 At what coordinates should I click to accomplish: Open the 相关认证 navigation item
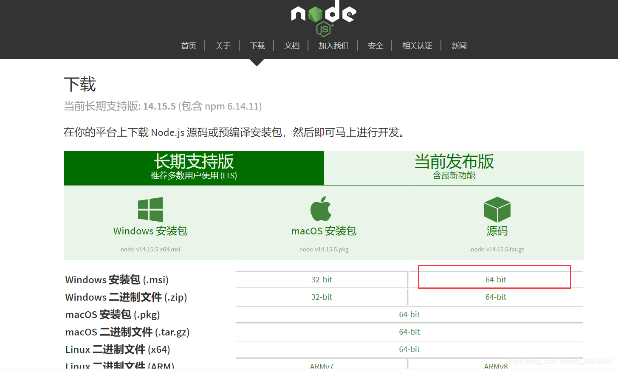pos(417,46)
